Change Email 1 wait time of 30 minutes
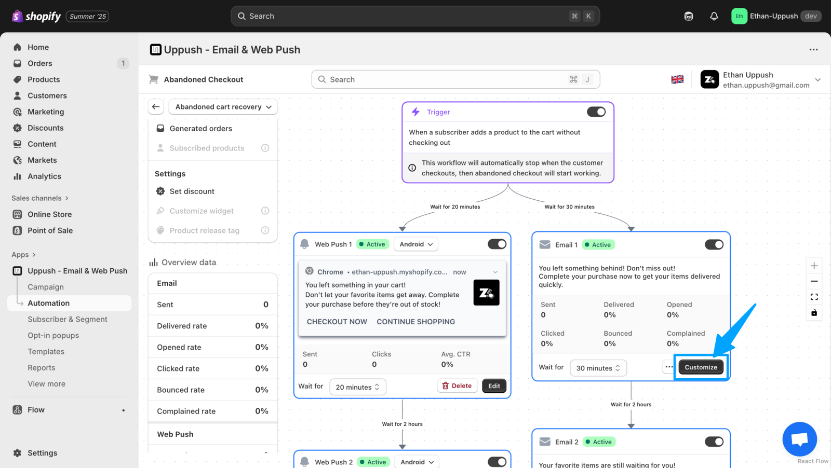The width and height of the screenshot is (831, 468). pyautogui.click(x=598, y=368)
